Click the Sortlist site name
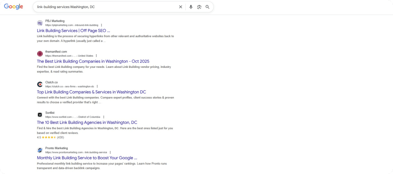 click(50, 113)
